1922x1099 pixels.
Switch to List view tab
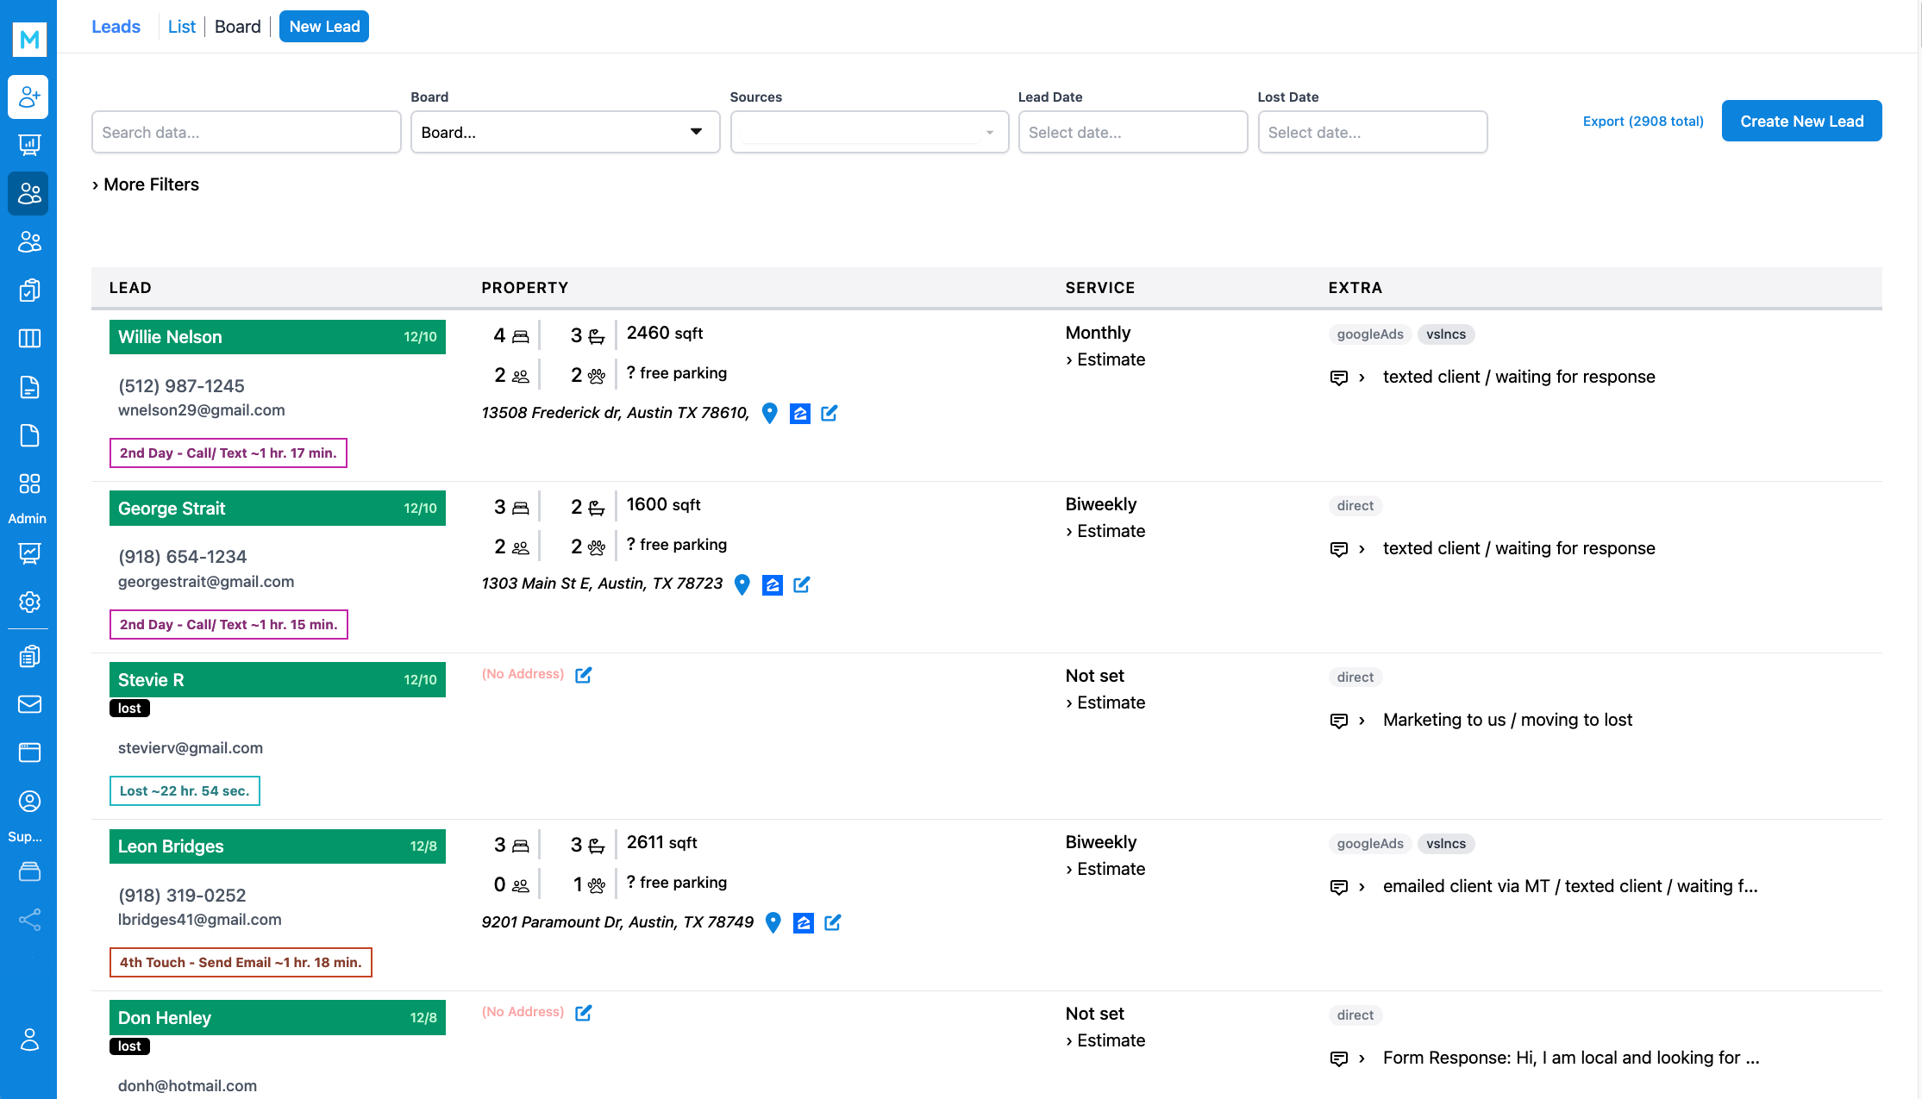coord(181,27)
